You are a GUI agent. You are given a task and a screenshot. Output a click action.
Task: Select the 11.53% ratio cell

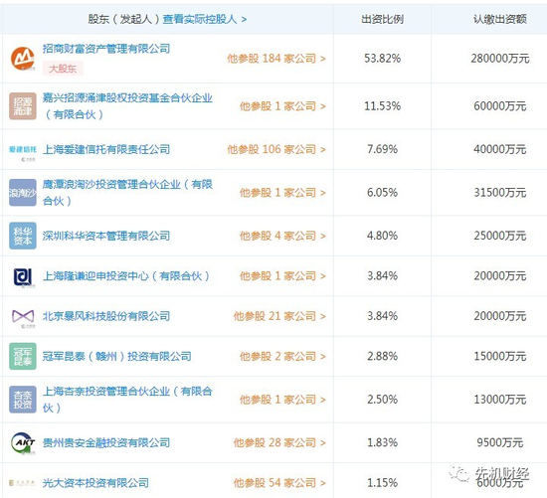click(382, 106)
